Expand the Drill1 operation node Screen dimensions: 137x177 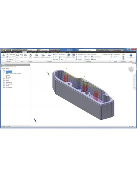pyautogui.click(x=3, y=79)
